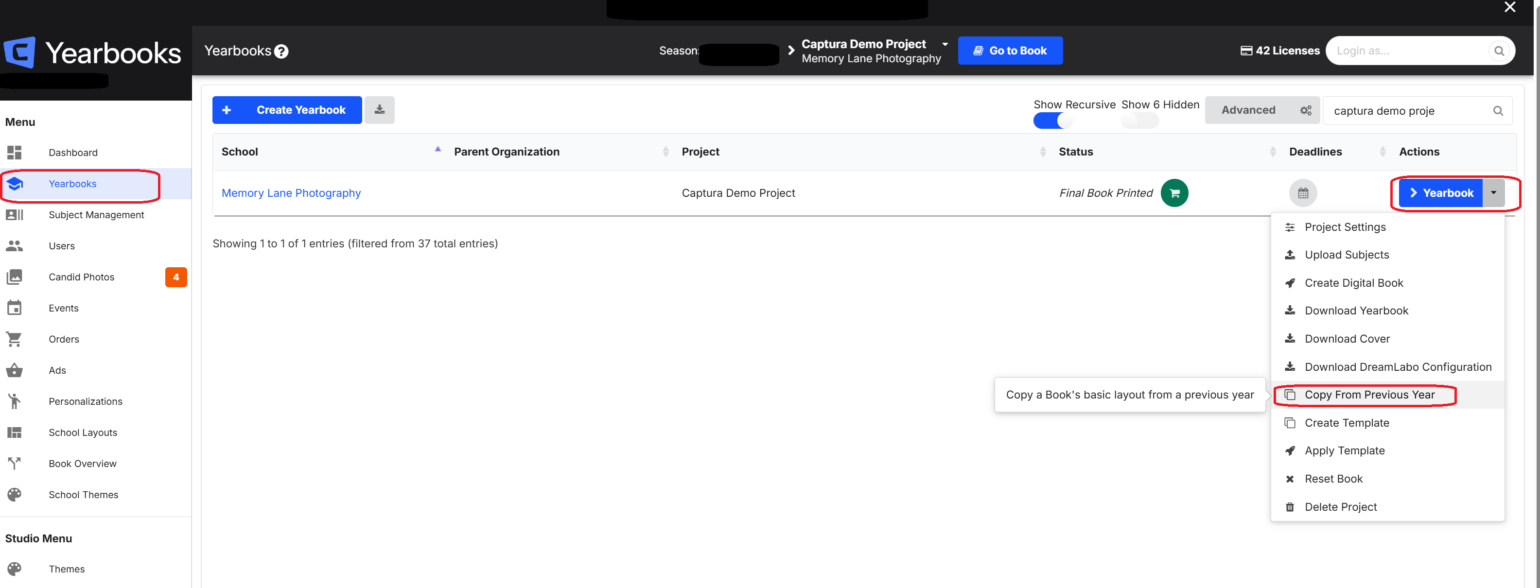Toggle the Show 6 Hidden switch
This screenshot has height=588, width=1540.
point(1140,121)
